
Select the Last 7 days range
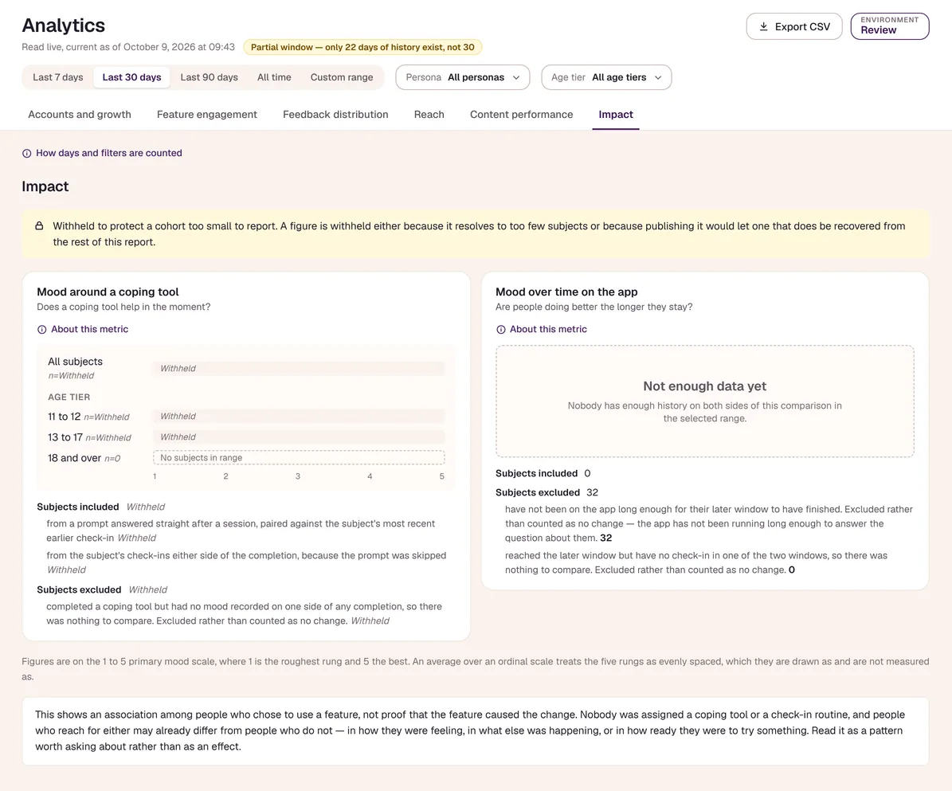pyautogui.click(x=57, y=77)
